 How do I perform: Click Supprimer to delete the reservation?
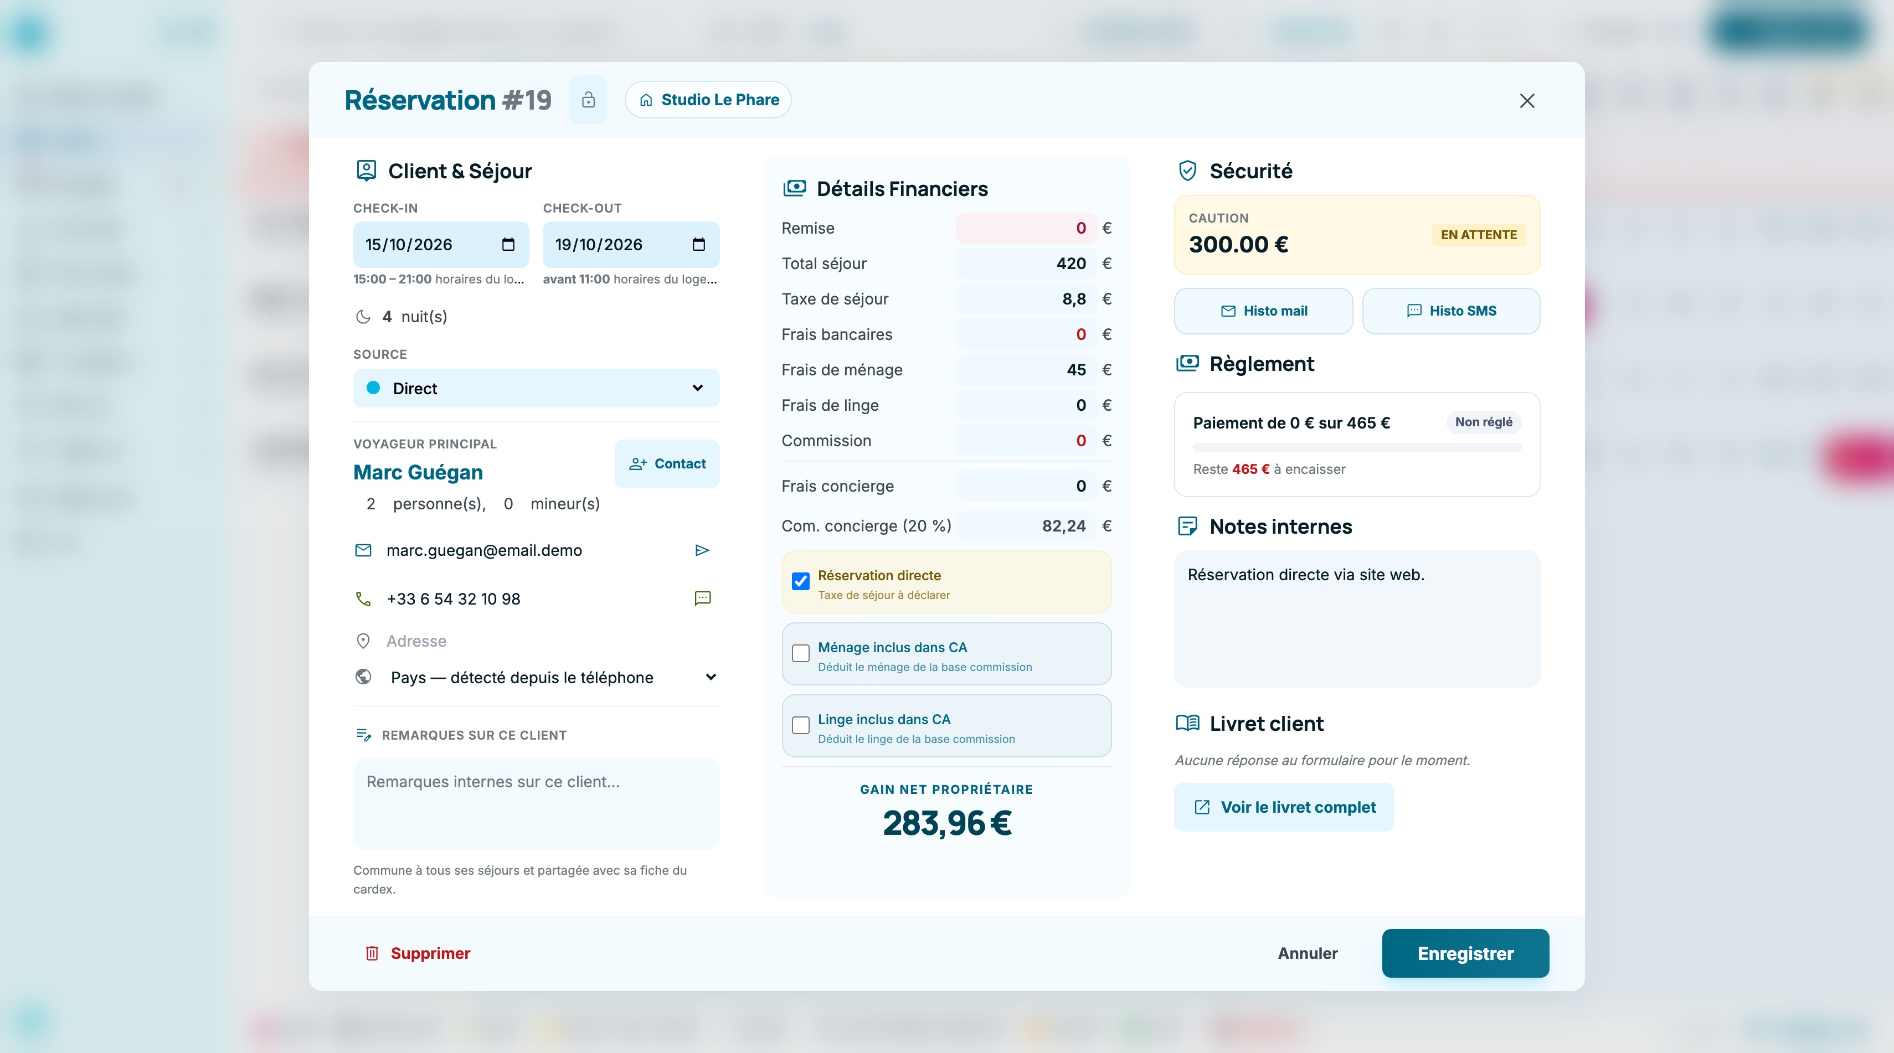pyautogui.click(x=417, y=953)
